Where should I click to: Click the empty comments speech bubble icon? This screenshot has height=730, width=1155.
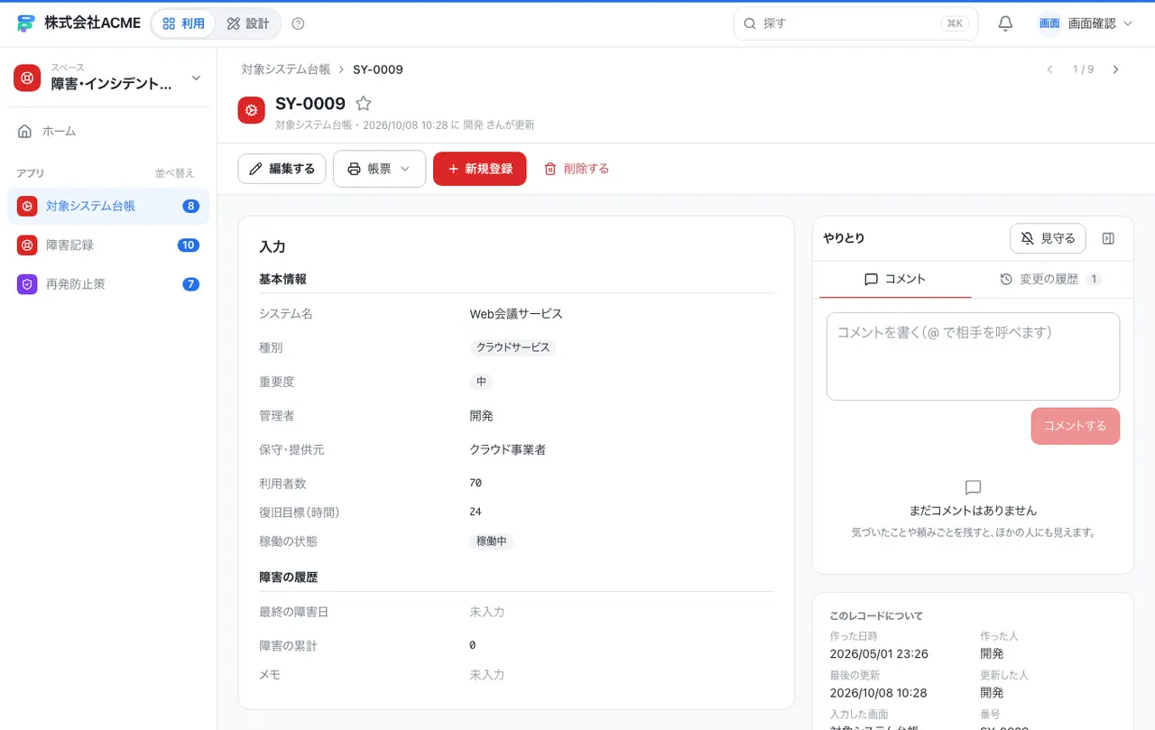pyautogui.click(x=973, y=487)
